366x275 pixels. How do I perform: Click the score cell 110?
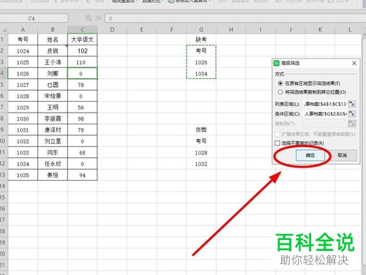(82, 62)
